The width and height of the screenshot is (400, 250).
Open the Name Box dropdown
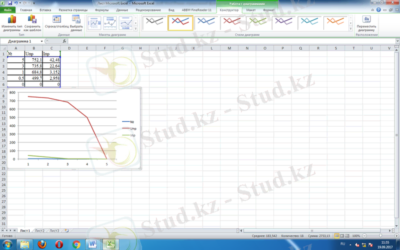pyautogui.click(x=41, y=41)
